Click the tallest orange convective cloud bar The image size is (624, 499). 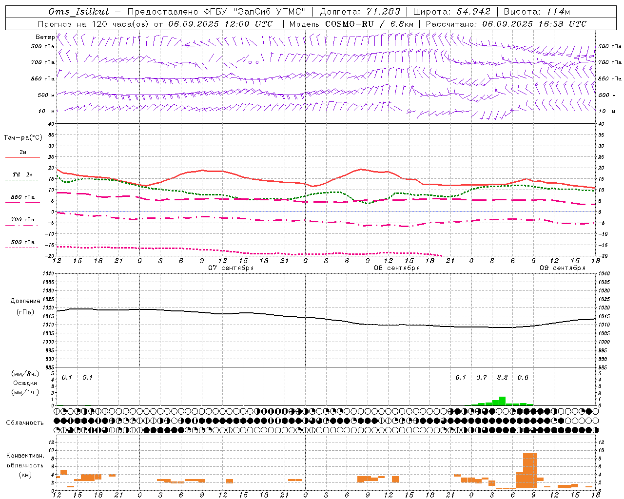(x=530, y=471)
